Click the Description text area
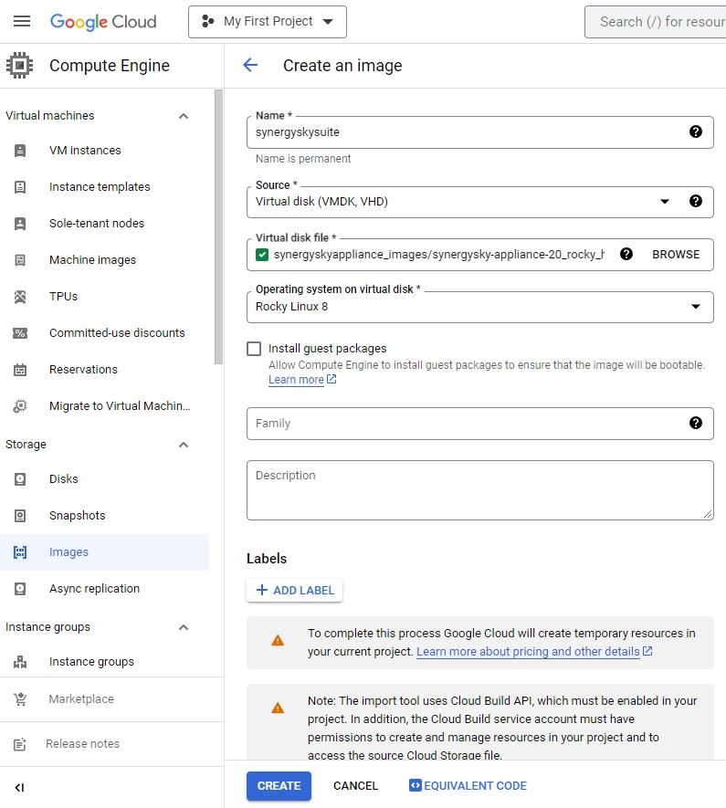Viewport: 726px width, 808px height. (479, 490)
